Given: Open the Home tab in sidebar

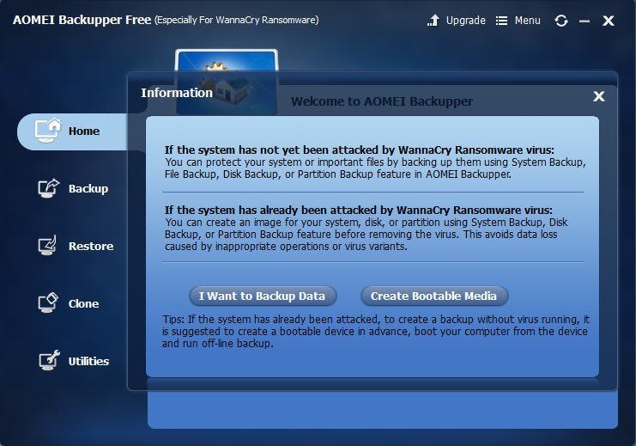Looking at the screenshot, I should coord(72,131).
